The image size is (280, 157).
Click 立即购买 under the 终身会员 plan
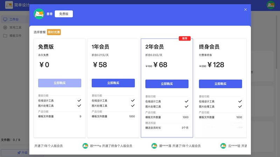(x=220, y=84)
